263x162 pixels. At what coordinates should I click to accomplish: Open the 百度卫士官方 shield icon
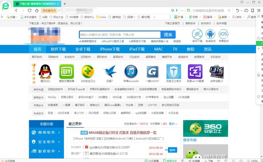174,72
